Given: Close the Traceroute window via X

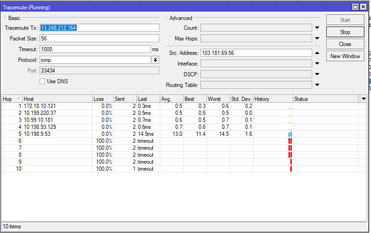Looking at the screenshot, I should (x=363, y=7).
